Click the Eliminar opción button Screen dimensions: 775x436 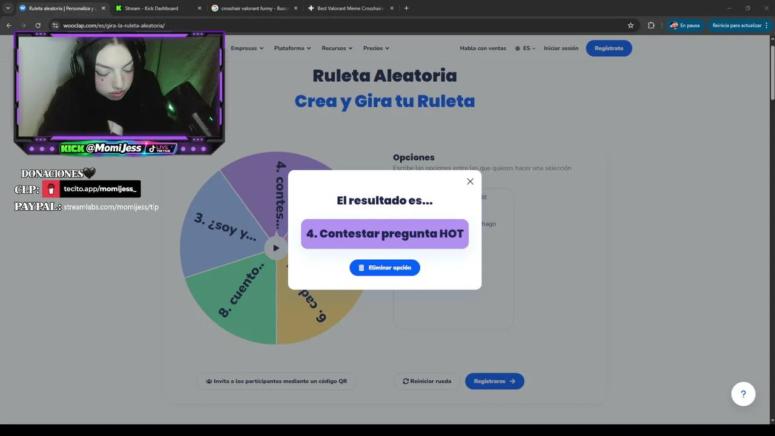click(384, 268)
